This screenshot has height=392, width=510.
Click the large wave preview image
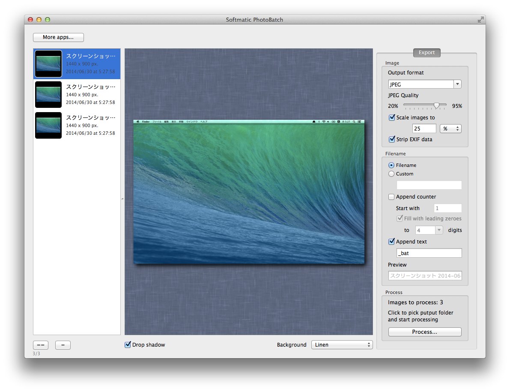249,192
